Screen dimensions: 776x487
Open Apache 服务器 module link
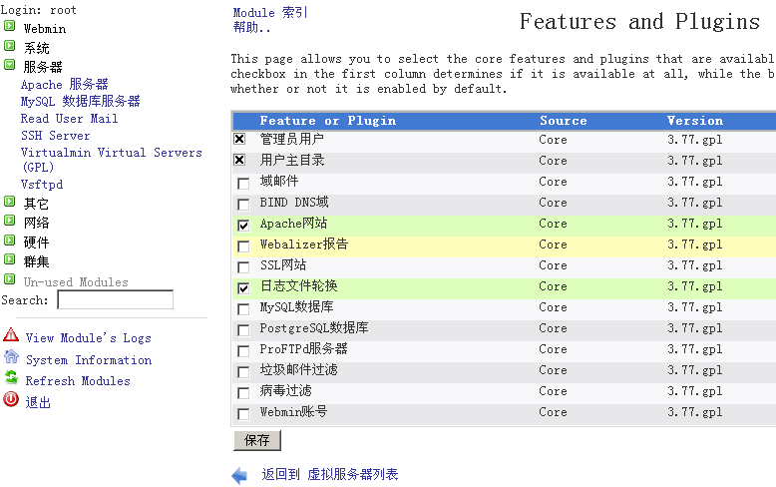coord(65,84)
